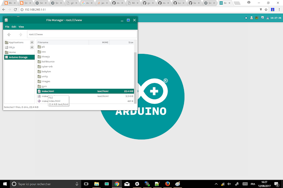Click the microphone icon in Windows search
This screenshot has width=283, height=188.
coord(77,184)
